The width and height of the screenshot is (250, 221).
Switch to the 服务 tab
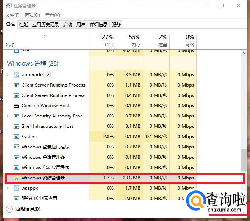(x=116, y=25)
